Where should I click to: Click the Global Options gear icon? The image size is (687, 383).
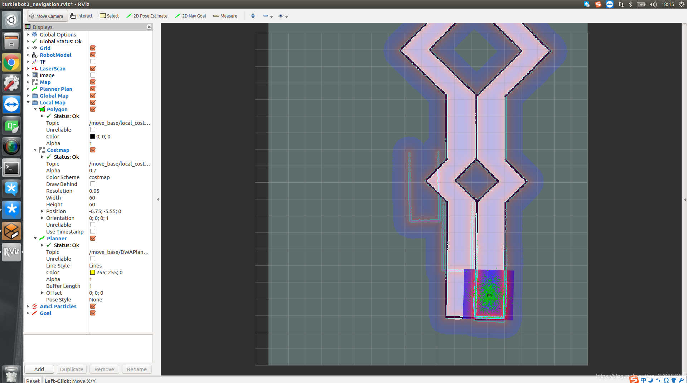pos(35,34)
